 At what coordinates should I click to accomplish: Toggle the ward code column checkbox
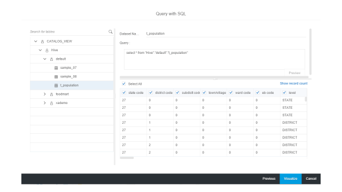231,92
